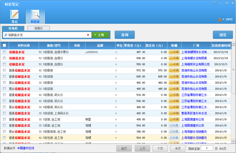Click 已收藏 button for 上海固德建材公司 row
The image size is (236, 153).
[x=174, y=125]
